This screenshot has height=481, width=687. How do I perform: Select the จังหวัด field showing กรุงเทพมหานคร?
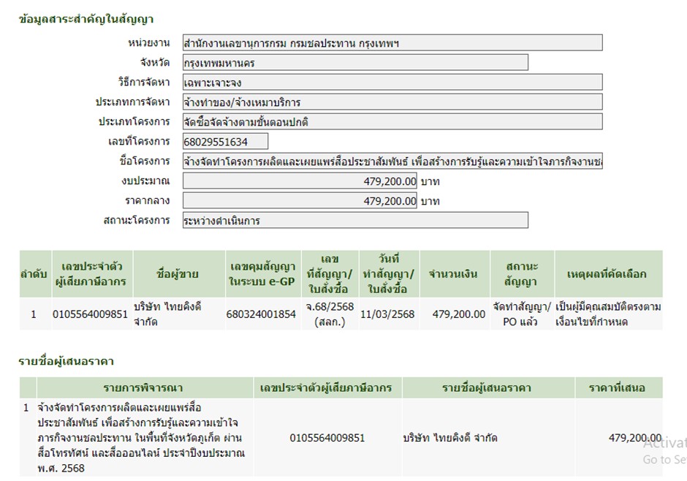tap(355, 63)
